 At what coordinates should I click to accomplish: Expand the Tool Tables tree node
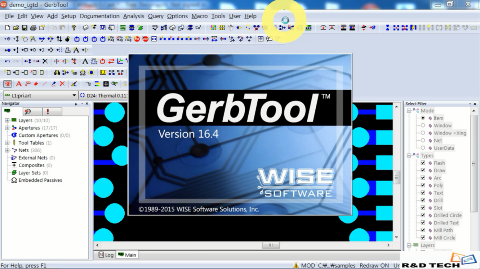click(7, 143)
